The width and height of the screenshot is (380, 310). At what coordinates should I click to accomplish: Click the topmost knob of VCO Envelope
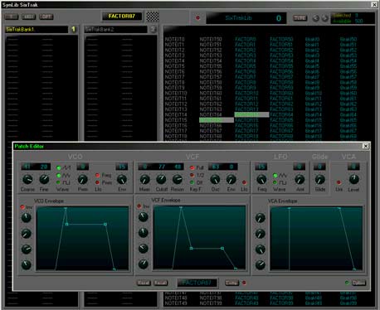pyautogui.click(x=27, y=218)
